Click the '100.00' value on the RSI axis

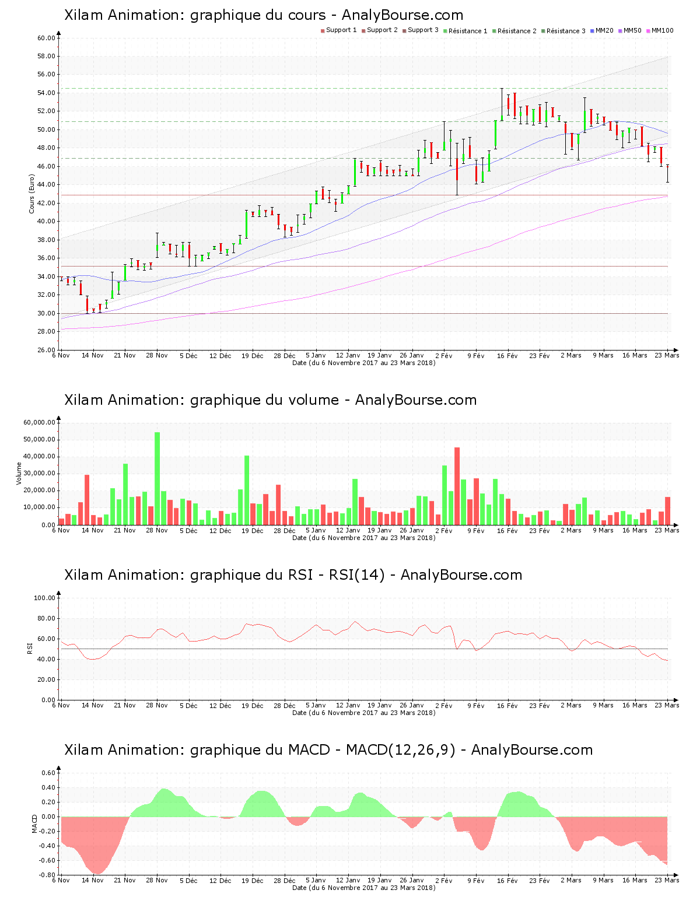[x=44, y=598]
